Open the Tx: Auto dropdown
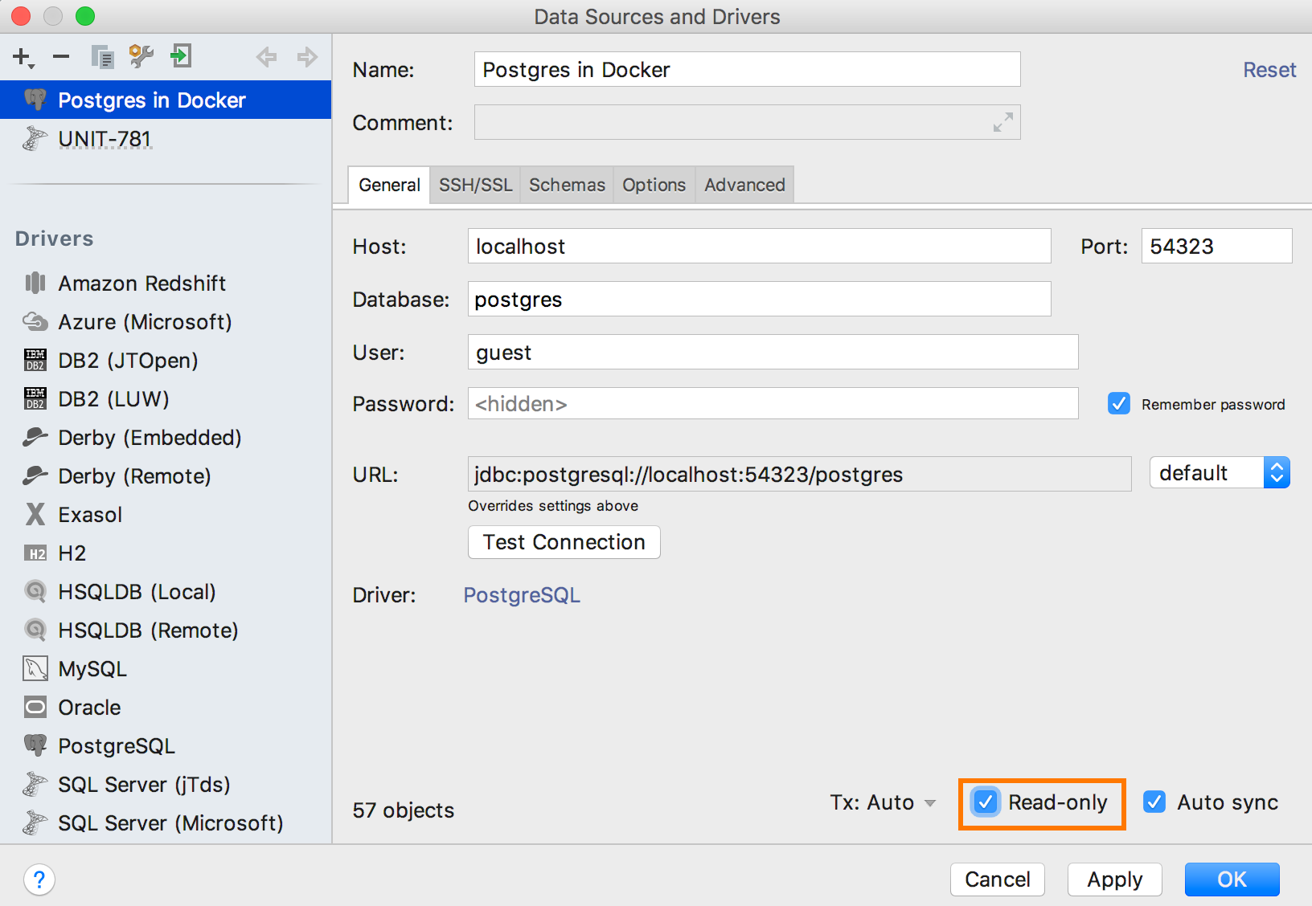1312x906 pixels. [x=883, y=802]
